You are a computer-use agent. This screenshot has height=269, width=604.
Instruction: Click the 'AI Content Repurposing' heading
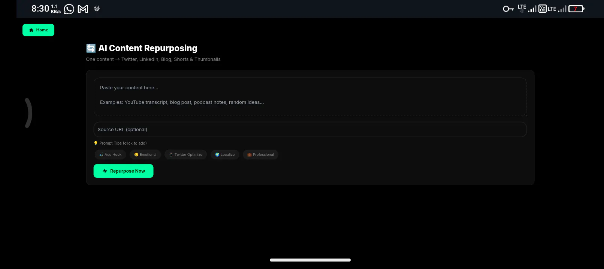[148, 48]
